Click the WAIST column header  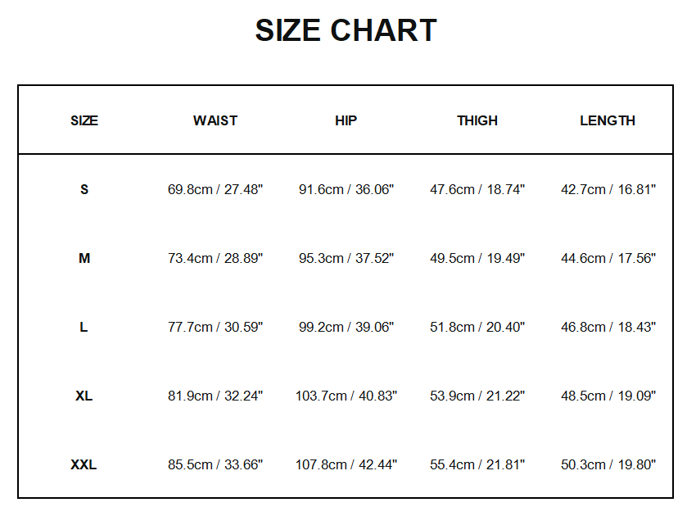(x=215, y=120)
